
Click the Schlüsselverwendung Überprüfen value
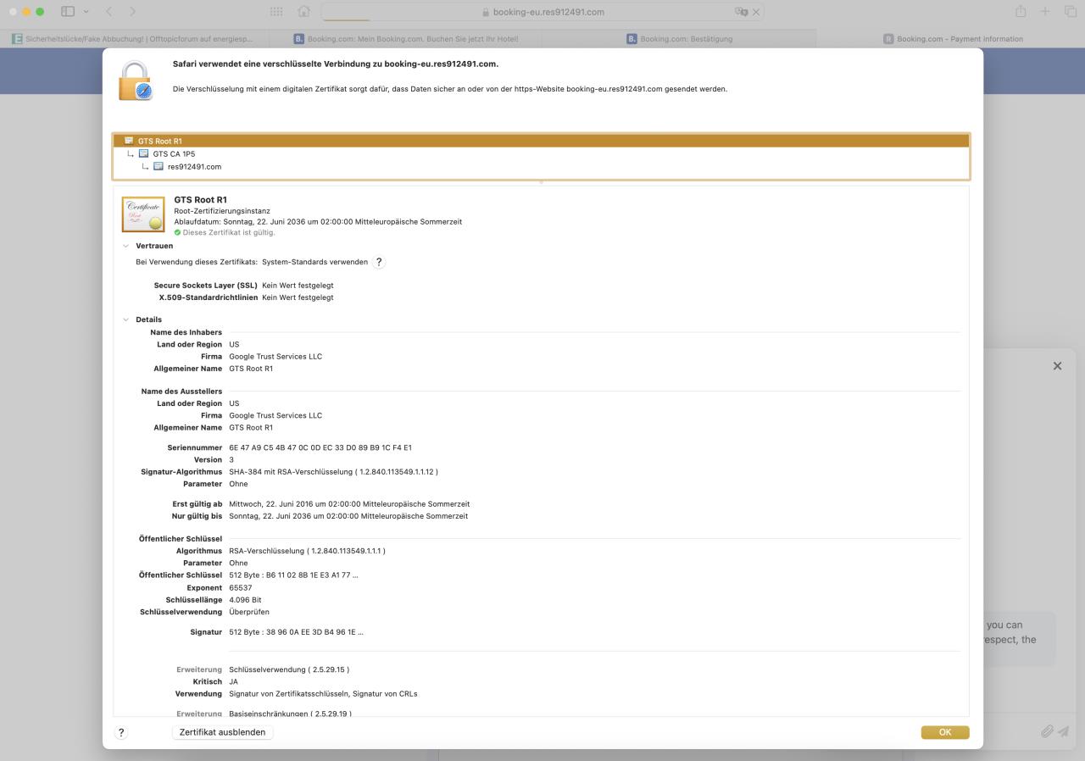click(249, 612)
